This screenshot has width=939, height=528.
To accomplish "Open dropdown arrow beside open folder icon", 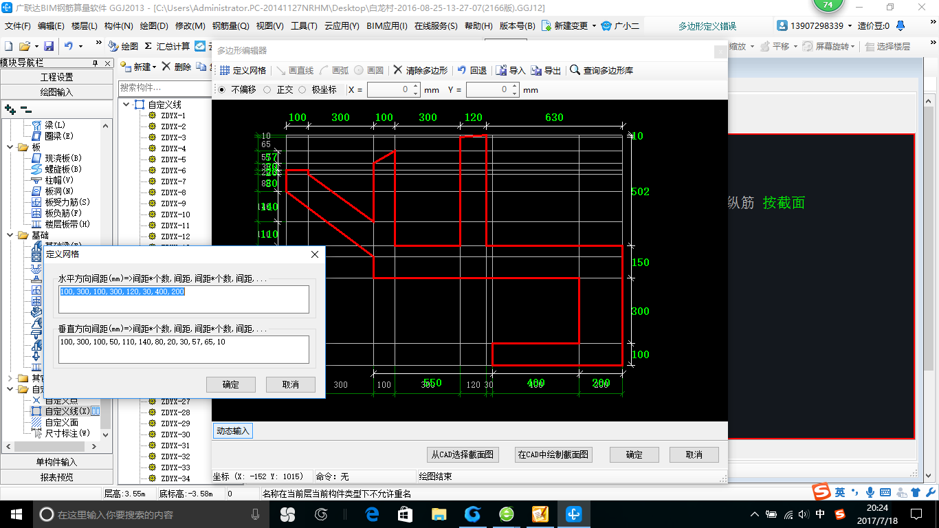I will click(x=35, y=46).
